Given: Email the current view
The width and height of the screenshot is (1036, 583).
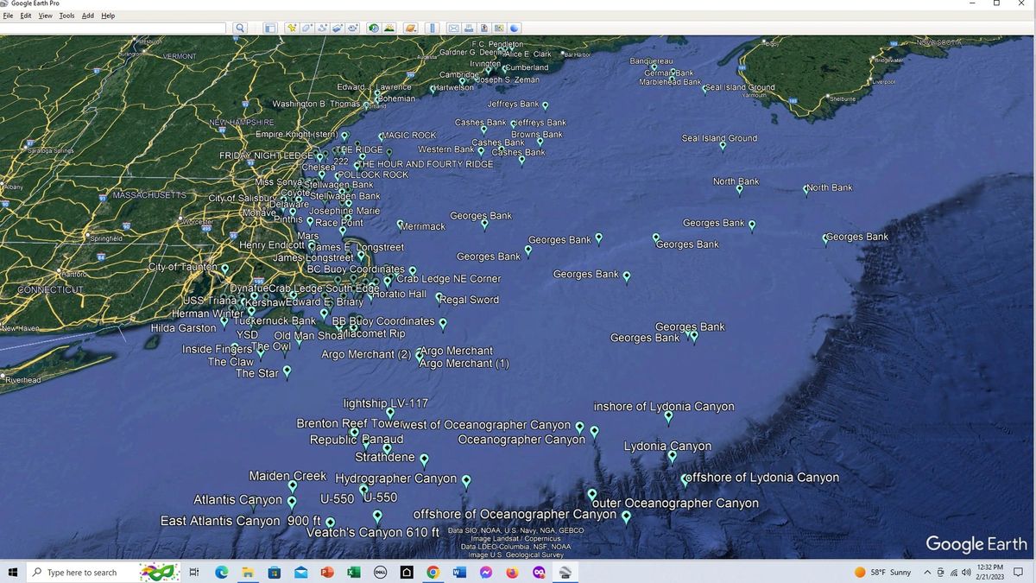Looking at the screenshot, I should (454, 28).
